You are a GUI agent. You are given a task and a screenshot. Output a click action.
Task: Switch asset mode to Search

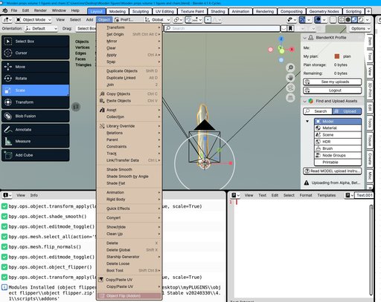[x=318, y=111]
